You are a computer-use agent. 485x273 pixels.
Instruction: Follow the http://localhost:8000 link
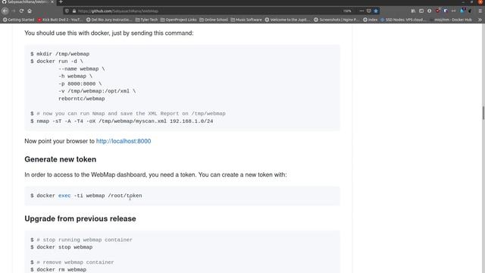[124, 141]
